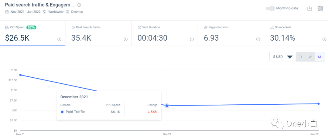The image size is (328, 138).
Task: Export data to Excel
Action: click(320, 8)
